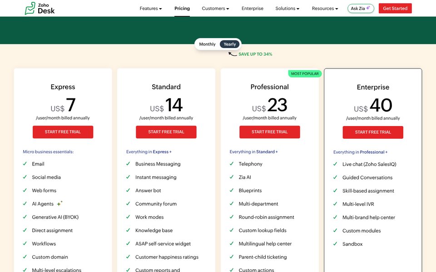Click the US$ 7 Express price
The image size is (436, 272).
(63, 105)
